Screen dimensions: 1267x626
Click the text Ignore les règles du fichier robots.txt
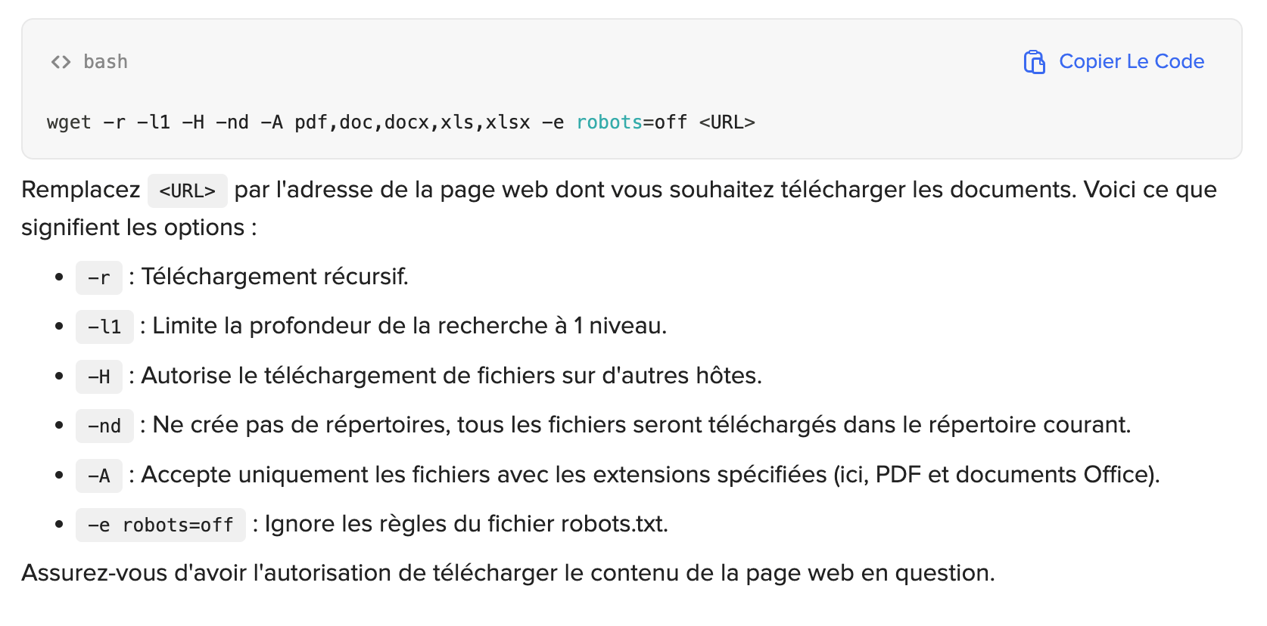pyautogui.click(x=466, y=524)
